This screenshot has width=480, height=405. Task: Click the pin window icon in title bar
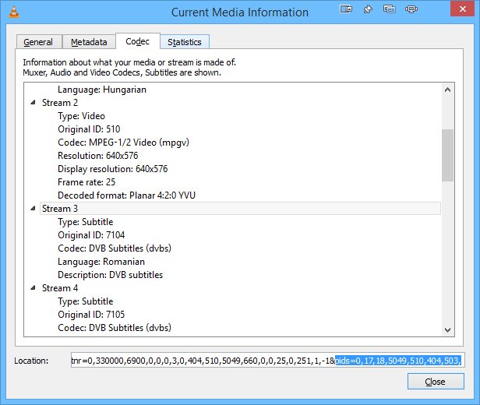(x=368, y=11)
